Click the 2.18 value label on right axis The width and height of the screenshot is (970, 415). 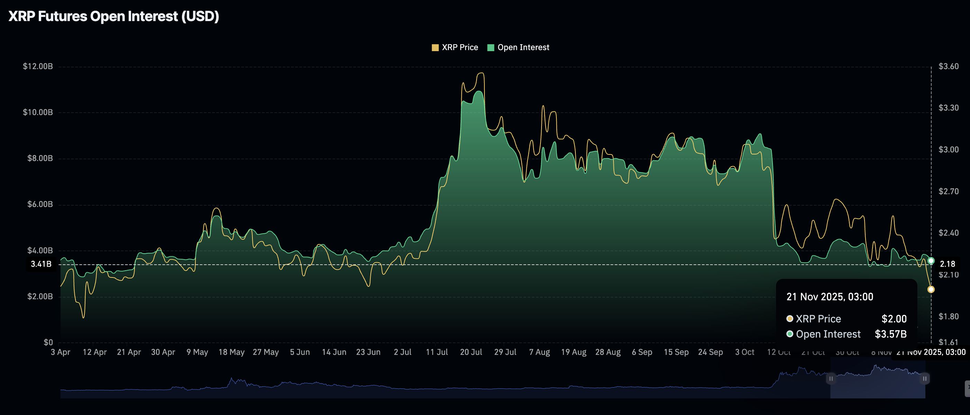948,264
